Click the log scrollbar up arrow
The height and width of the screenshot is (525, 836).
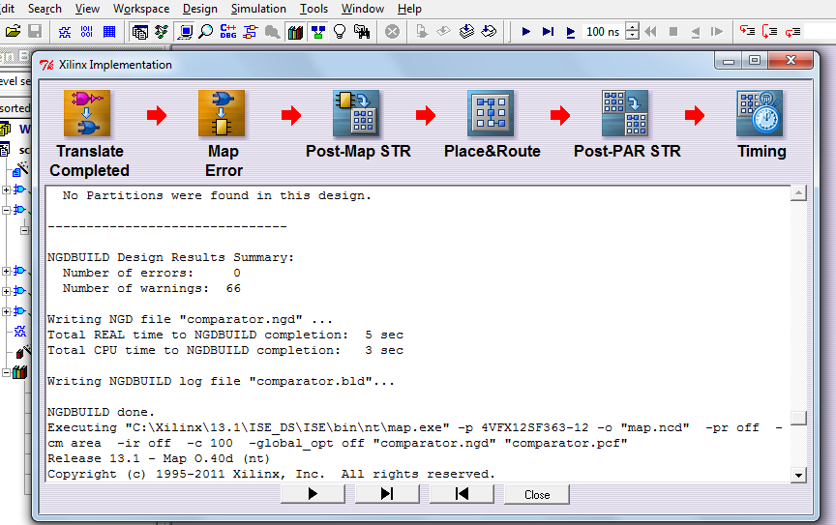point(798,193)
